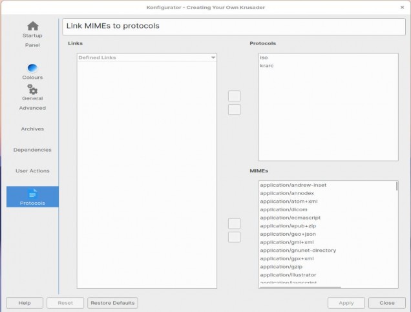Click the Reset button

65,303
